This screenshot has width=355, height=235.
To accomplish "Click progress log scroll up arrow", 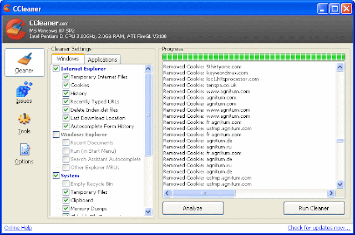I will pos(340,67).
